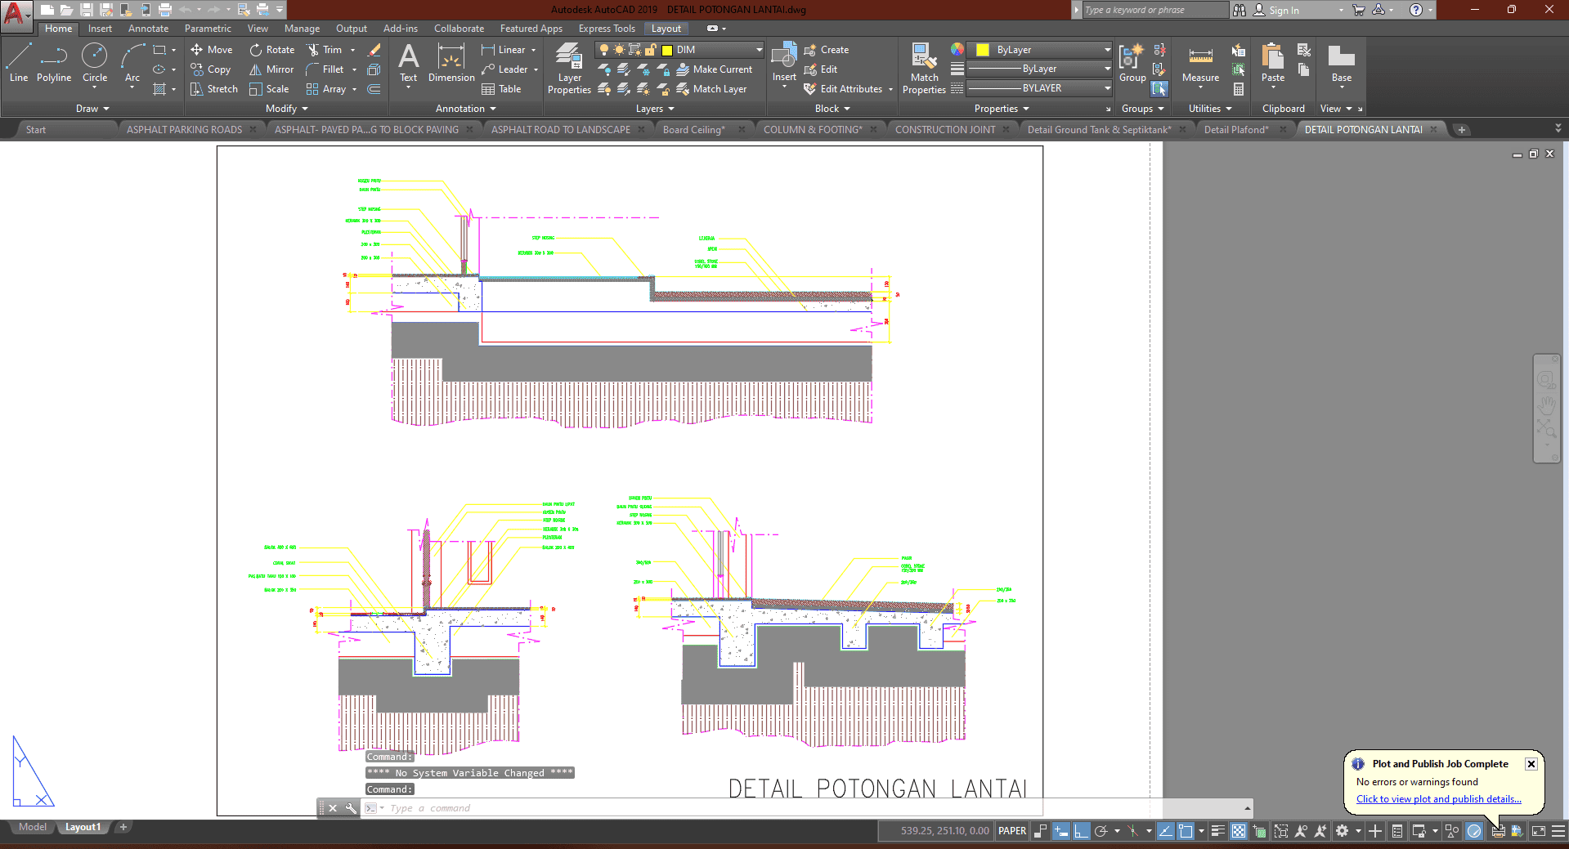Click the view plot and publish details link

1438,799
